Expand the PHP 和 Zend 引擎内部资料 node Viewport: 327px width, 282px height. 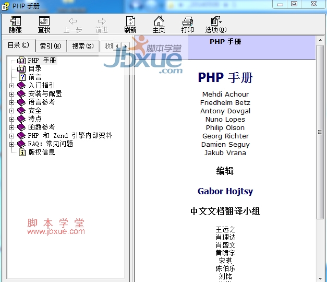click(11, 136)
